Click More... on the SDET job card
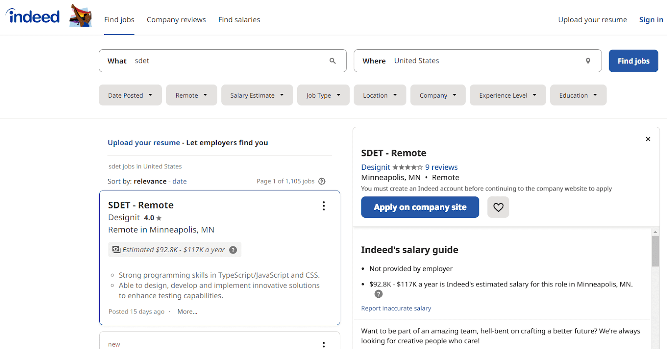667x349 pixels. click(x=188, y=311)
